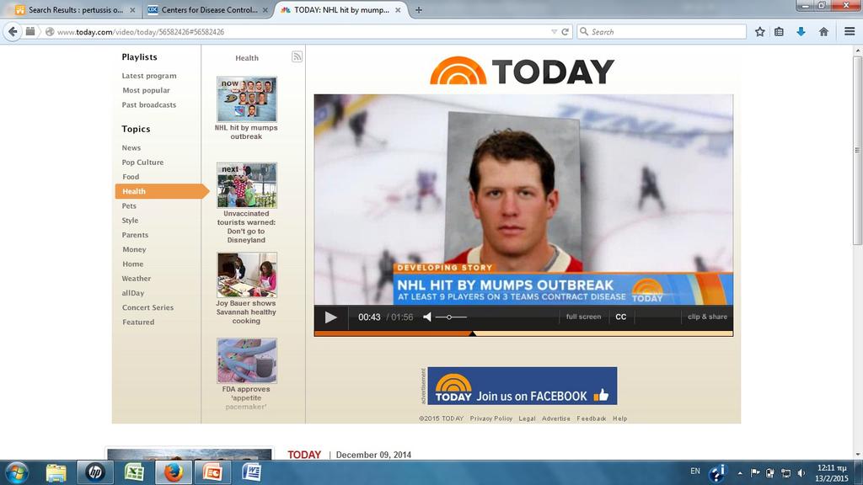The image size is (863, 485).
Task: Select allDay topic
Action: [x=133, y=293]
